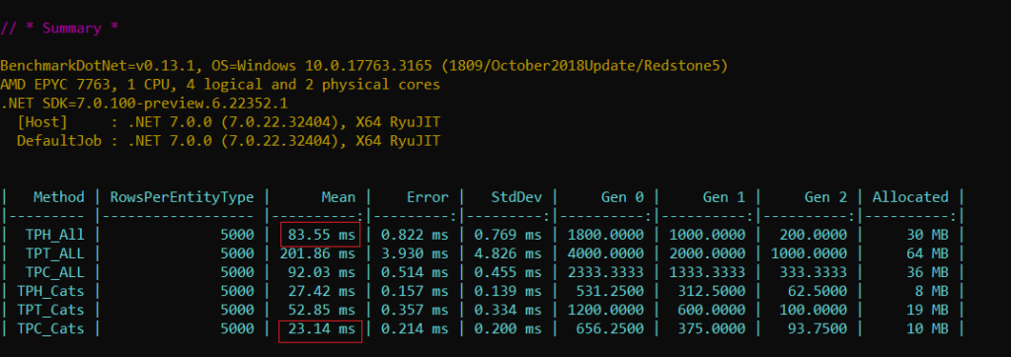Click the 0.200 ms StdDev value
Image resolution: width=1011 pixels, height=357 pixels.
click(508, 328)
